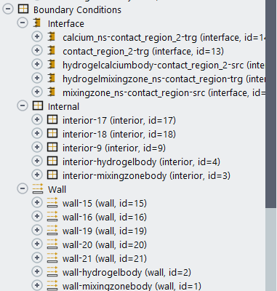
Task: Expand wall-16 entry
Action: pos(37,217)
